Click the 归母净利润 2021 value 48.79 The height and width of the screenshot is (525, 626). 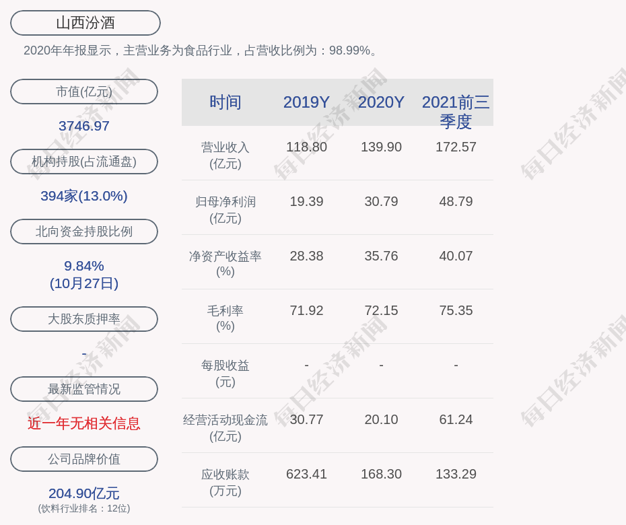pos(456,201)
